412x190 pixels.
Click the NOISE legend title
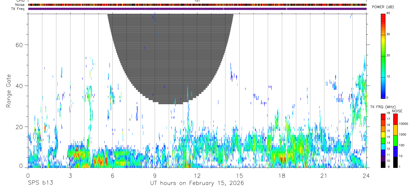397,111
